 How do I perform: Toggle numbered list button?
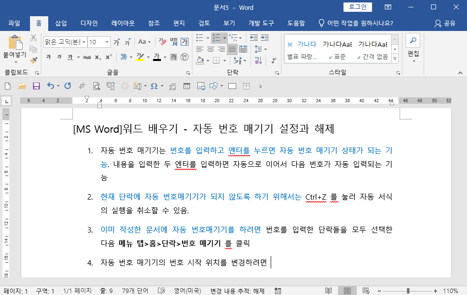(x=217, y=38)
